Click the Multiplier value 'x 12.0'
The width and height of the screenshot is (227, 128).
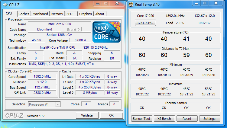coord(42,82)
